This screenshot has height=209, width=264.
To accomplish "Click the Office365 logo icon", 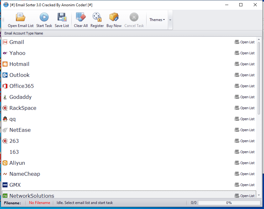I will tap(5, 86).
